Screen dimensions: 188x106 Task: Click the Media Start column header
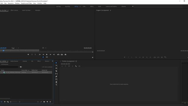point(35,70)
